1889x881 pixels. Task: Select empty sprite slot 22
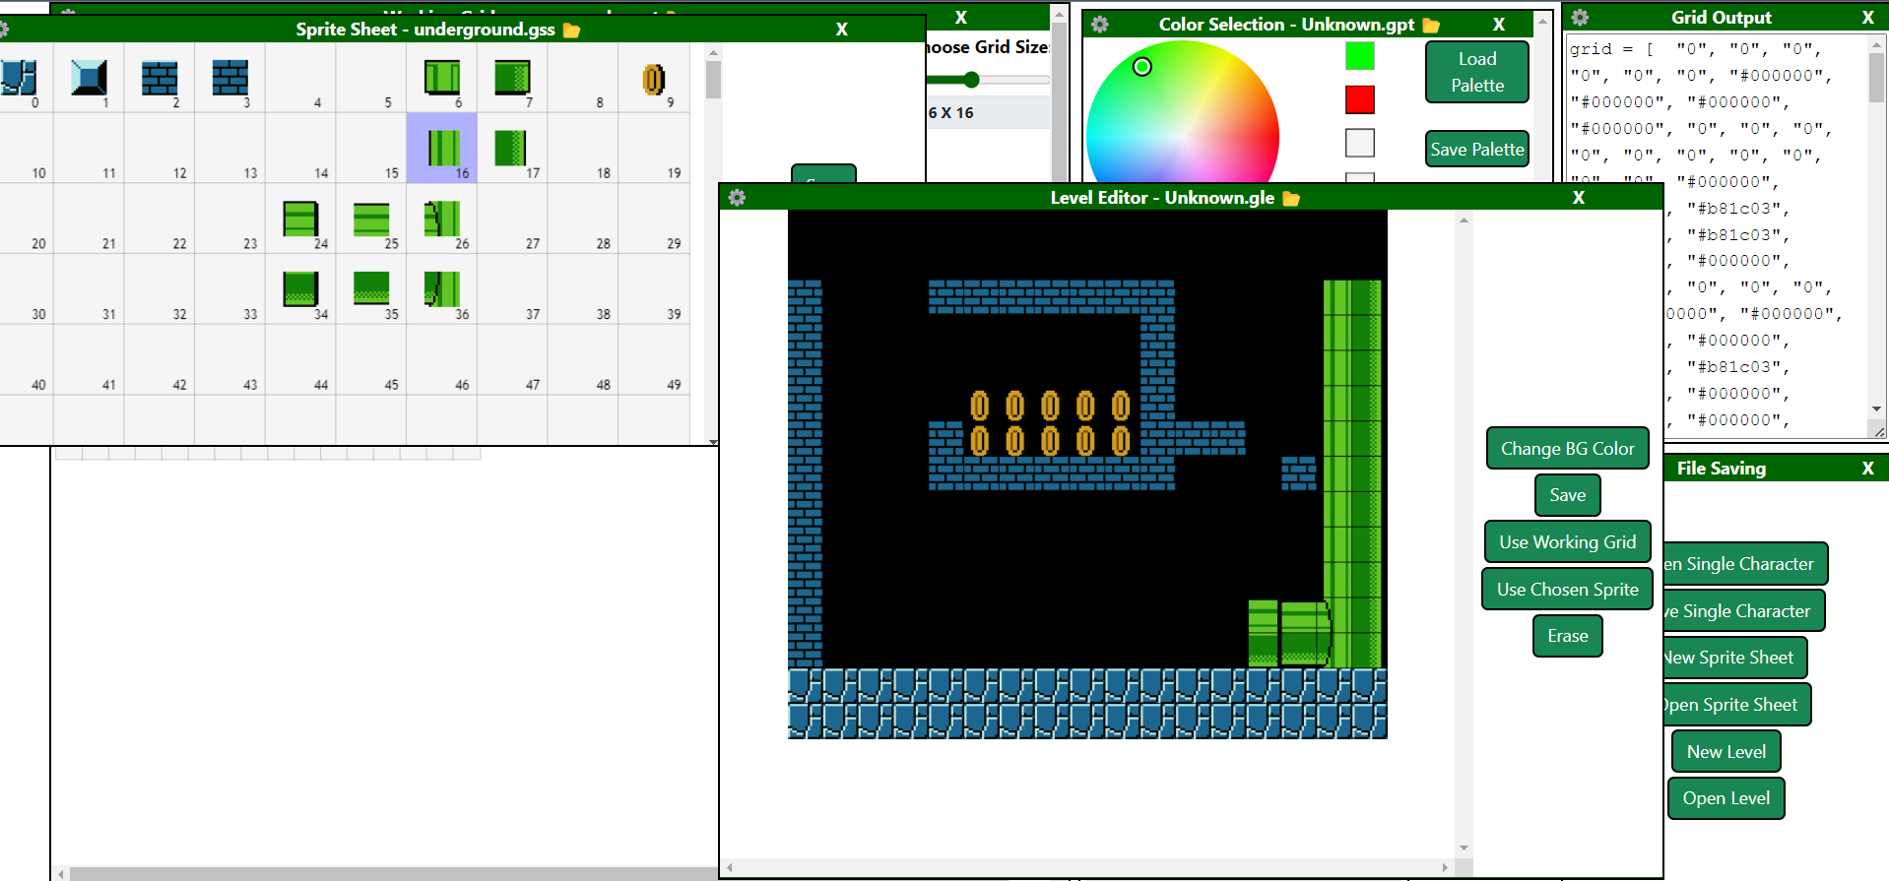coord(160,219)
